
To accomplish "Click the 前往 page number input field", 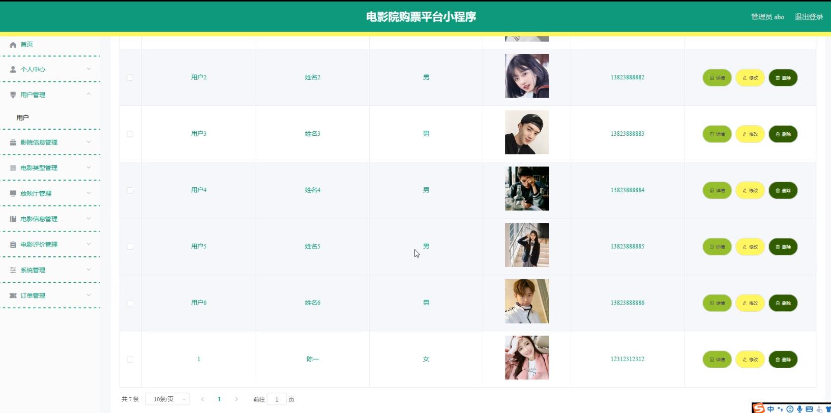I will pyautogui.click(x=277, y=399).
